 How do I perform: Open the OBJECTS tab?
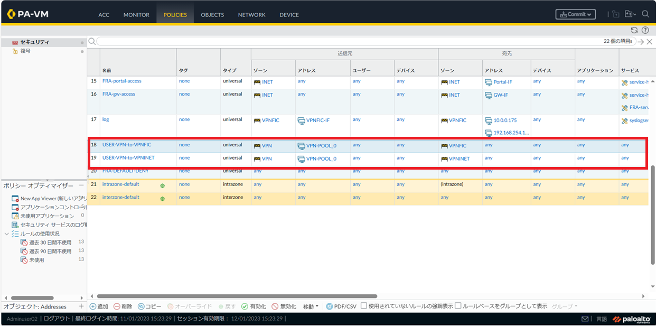(212, 15)
